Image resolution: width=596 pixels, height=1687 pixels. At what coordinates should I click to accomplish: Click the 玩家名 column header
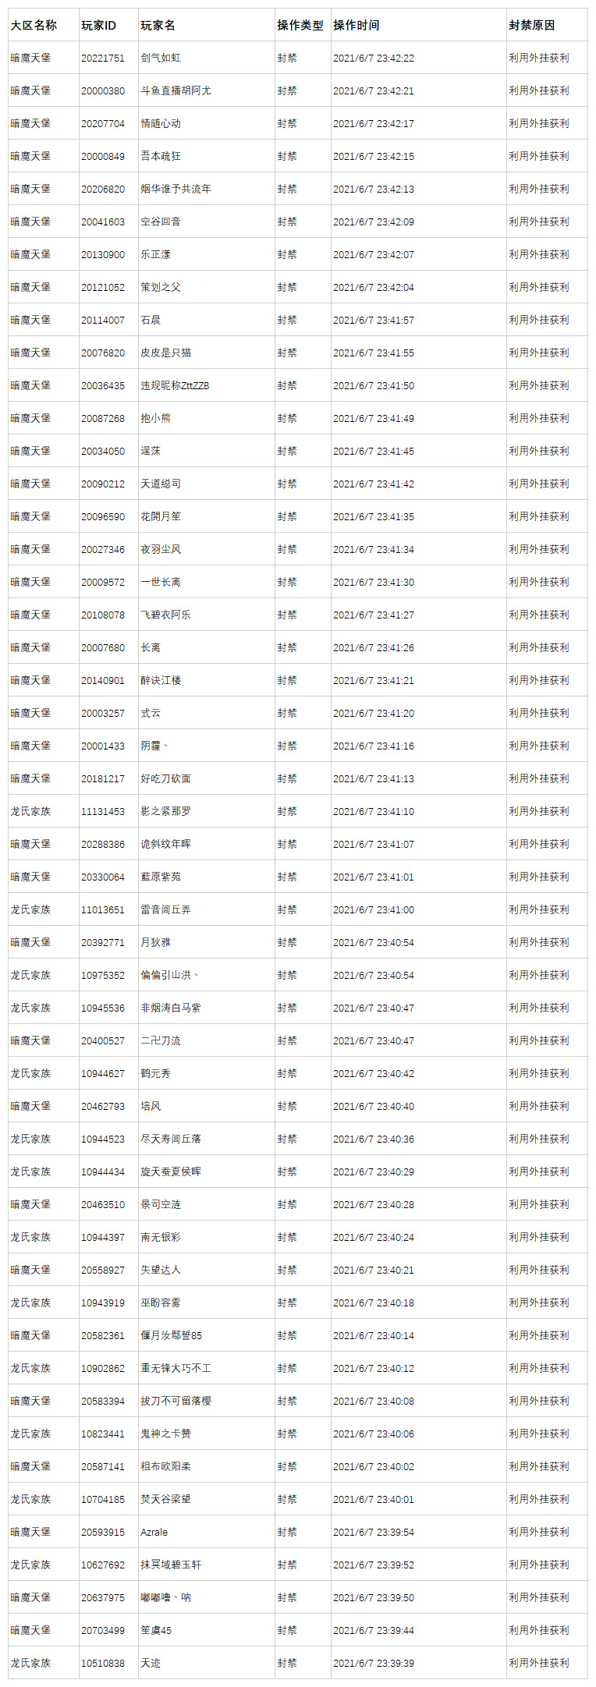158,25
